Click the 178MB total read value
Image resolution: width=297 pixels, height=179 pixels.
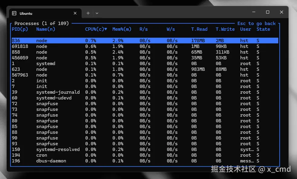[x=198, y=41]
